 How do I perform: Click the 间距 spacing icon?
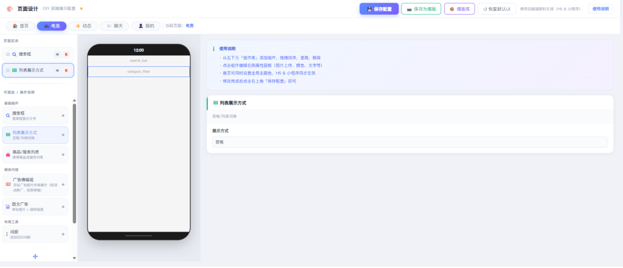pos(7,234)
